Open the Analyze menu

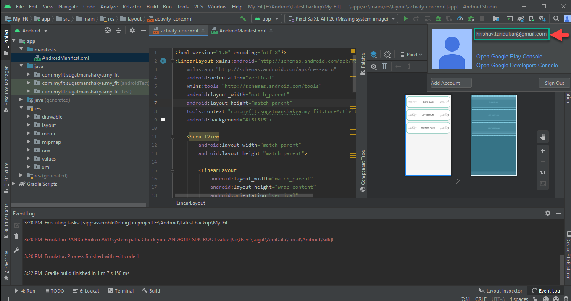click(x=109, y=7)
